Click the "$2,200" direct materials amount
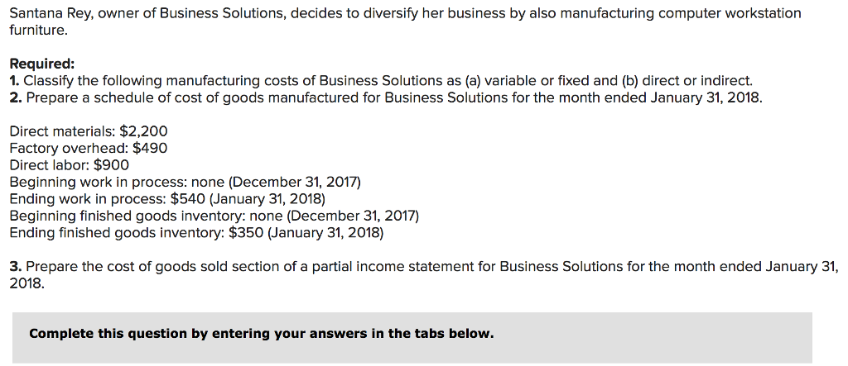The width and height of the screenshot is (848, 366). tap(143, 131)
